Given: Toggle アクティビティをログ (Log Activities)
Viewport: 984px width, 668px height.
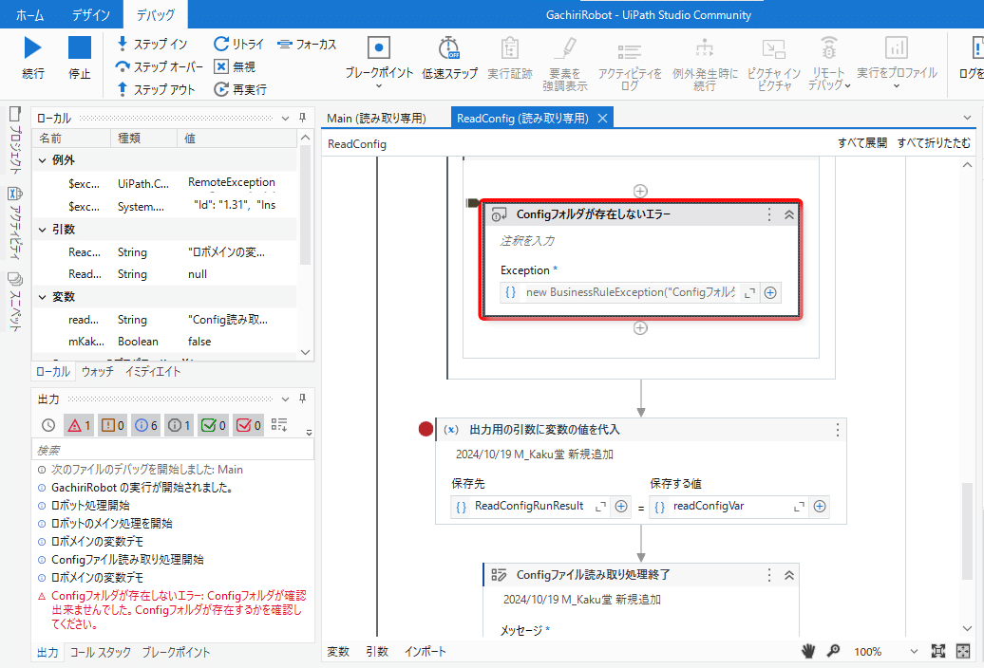Looking at the screenshot, I should [630, 64].
